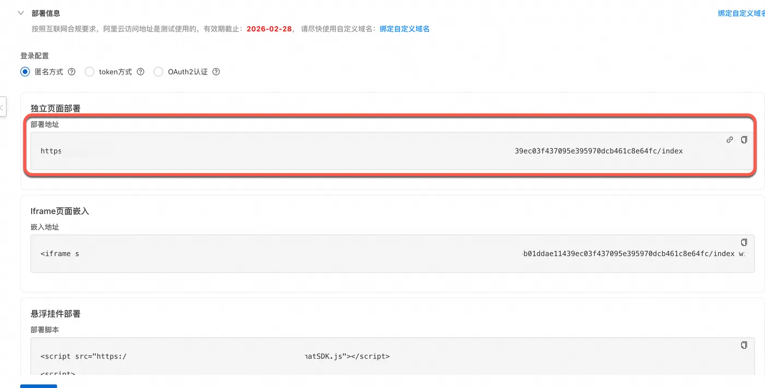Click the 部署地址 URL text field

point(391,151)
